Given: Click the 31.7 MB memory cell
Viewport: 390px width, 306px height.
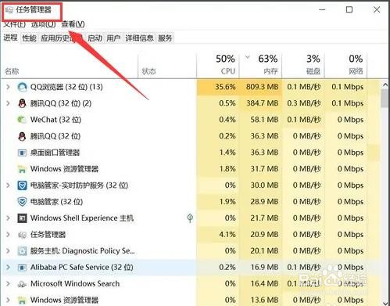Looking at the screenshot, I should pyautogui.click(x=260, y=169).
